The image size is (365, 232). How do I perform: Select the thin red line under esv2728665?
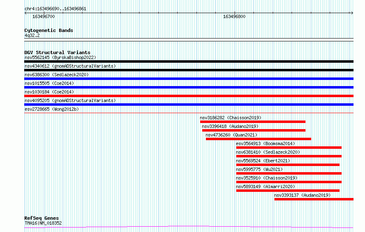[189, 113]
